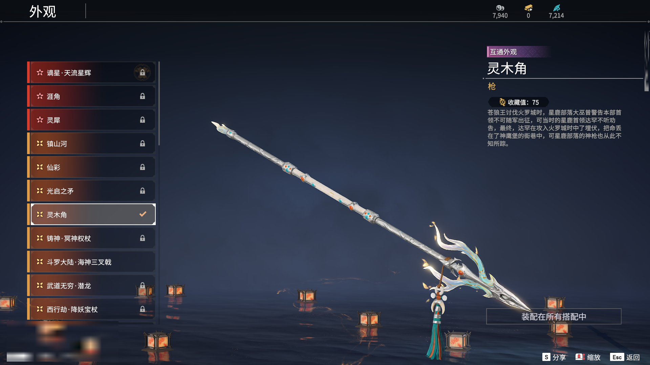Click the 返回 Esc button
The height and width of the screenshot is (365, 650).
(x=625, y=357)
